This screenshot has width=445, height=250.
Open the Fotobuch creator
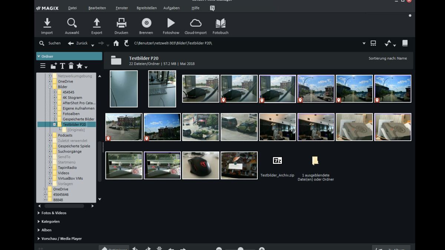coord(220,26)
